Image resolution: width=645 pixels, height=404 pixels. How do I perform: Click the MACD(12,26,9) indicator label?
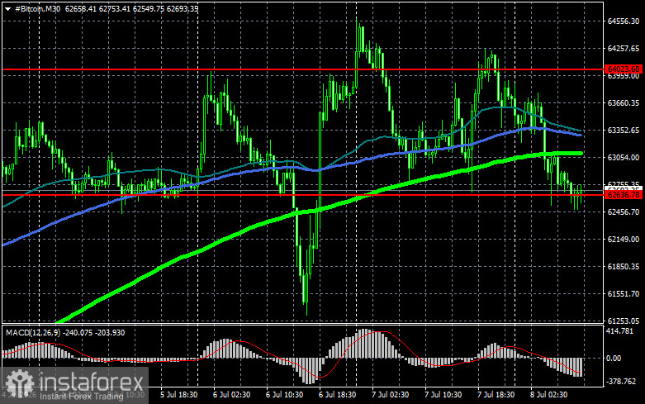coord(34,332)
